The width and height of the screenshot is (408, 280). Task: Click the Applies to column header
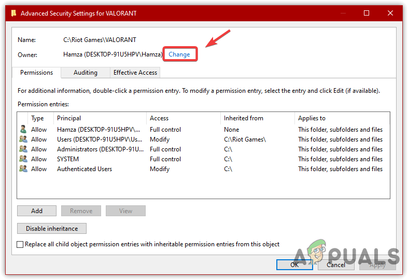pyautogui.click(x=342, y=118)
